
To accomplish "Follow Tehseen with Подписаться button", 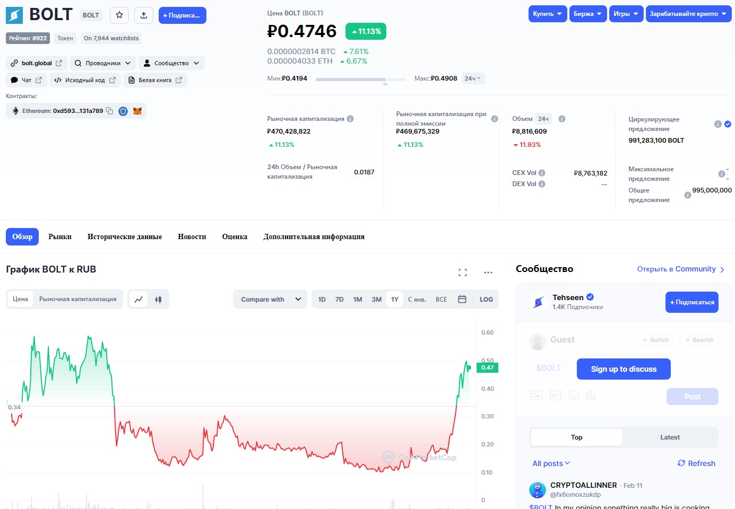I will (692, 302).
